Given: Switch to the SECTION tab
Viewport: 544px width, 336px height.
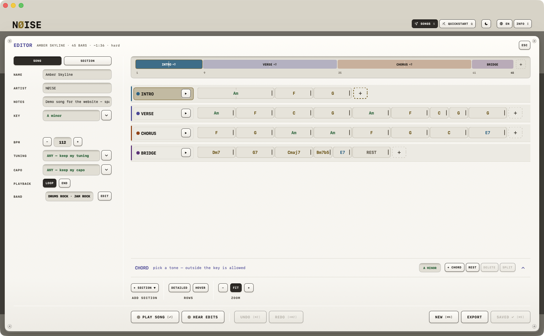Looking at the screenshot, I should pos(88,61).
